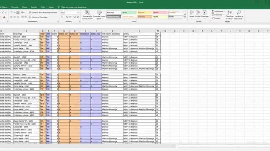This screenshot has width=270, height=151.
Task: Expand the full cell styles gallery
Action: (185, 17)
